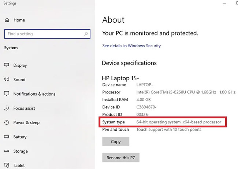Click the Storage drive icon
The image size is (238, 169).
7,151
